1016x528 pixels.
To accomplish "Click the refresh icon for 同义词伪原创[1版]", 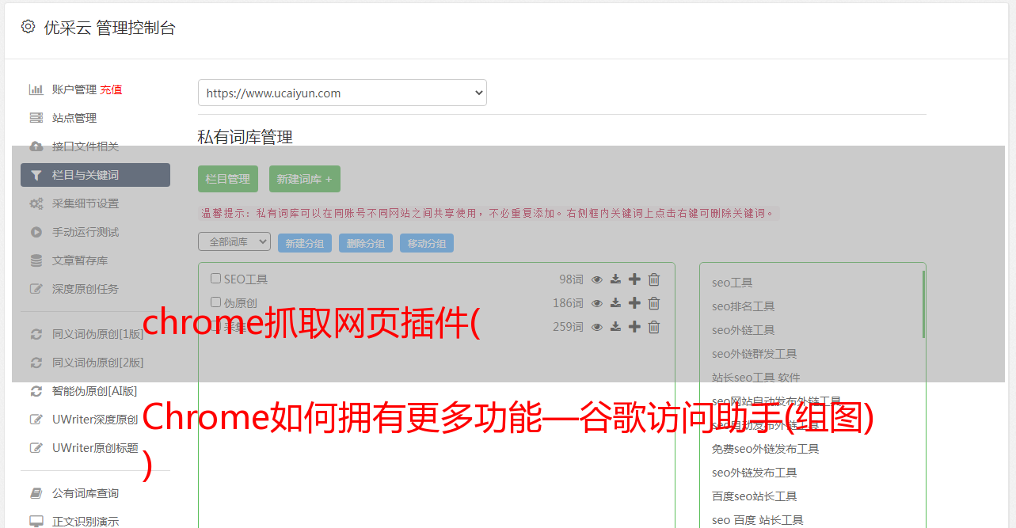I will tap(36, 334).
